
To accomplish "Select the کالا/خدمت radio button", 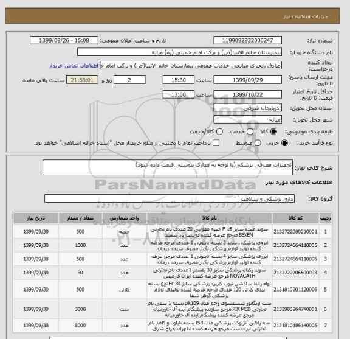I will coord(219,131).
